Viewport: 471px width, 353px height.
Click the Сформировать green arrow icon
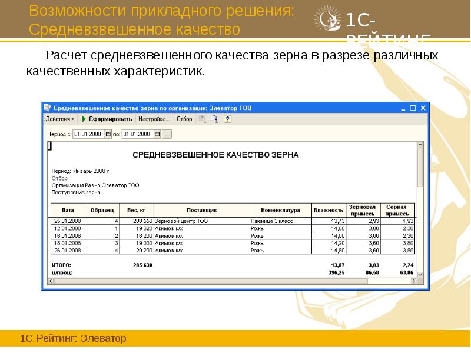(x=83, y=118)
